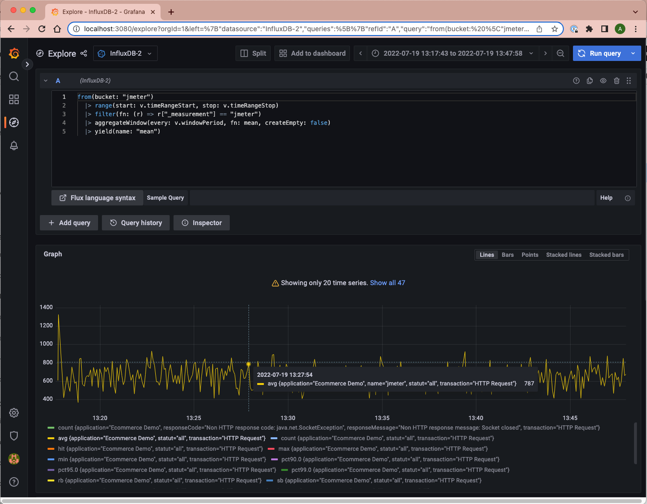The width and height of the screenshot is (647, 504).
Task: Click the info icon next to Help
Action: pos(628,198)
